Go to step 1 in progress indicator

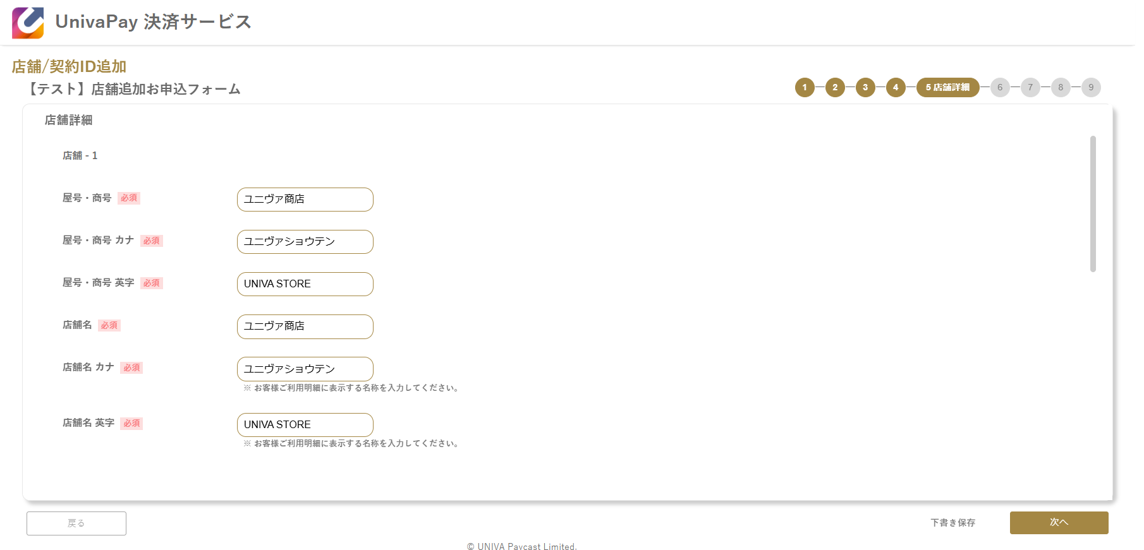(x=805, y=87)
